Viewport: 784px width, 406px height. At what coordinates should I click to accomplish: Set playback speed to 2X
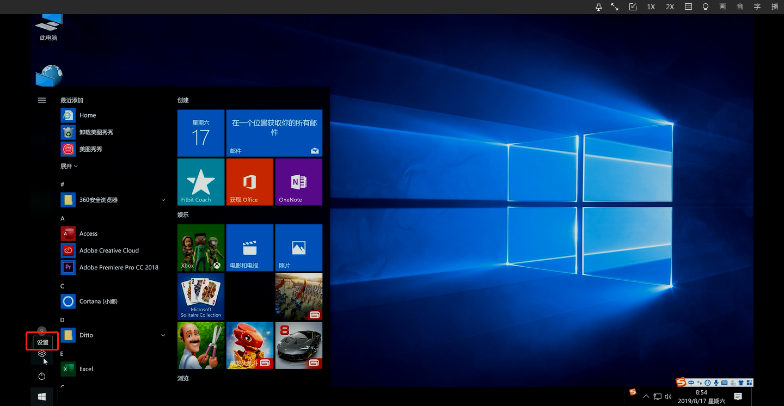coord(670,7)
